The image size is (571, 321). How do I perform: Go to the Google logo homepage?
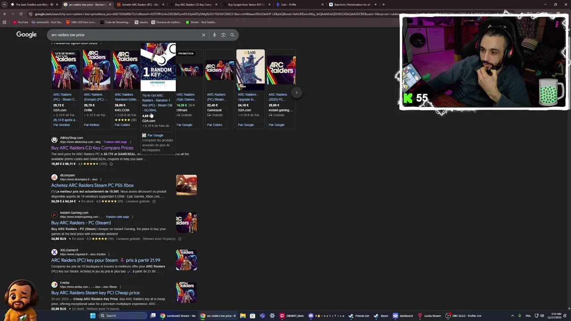(x=26, y=34)
